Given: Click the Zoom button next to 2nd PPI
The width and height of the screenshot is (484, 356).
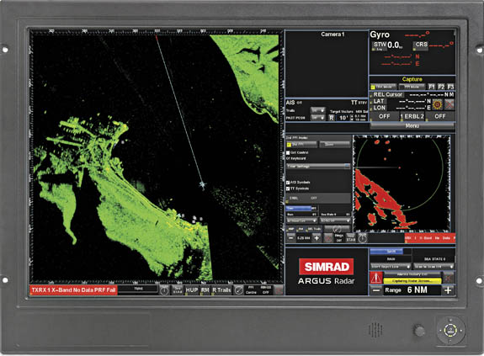Looking at the screenshot, I should click(335, 145).
